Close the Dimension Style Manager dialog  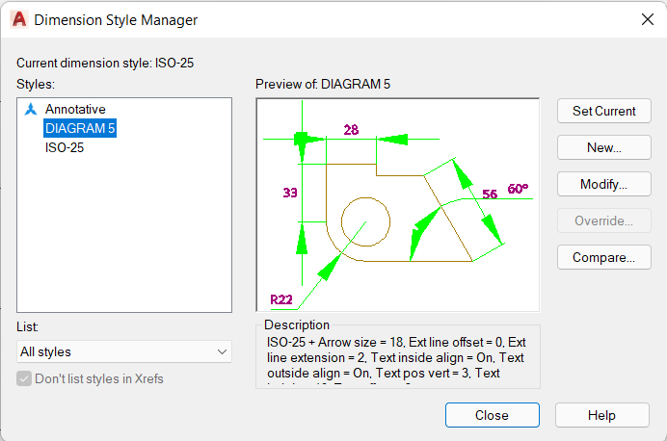pyautogui.click(x=493, y=415)
